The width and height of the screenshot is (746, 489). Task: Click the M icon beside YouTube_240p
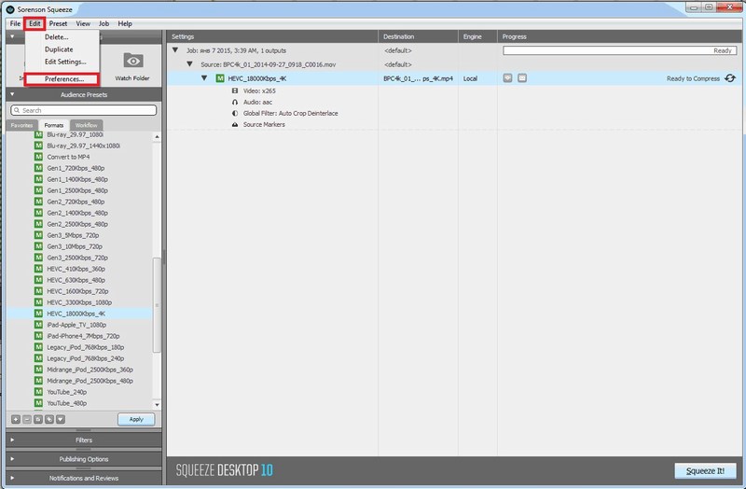click(38, 392)
